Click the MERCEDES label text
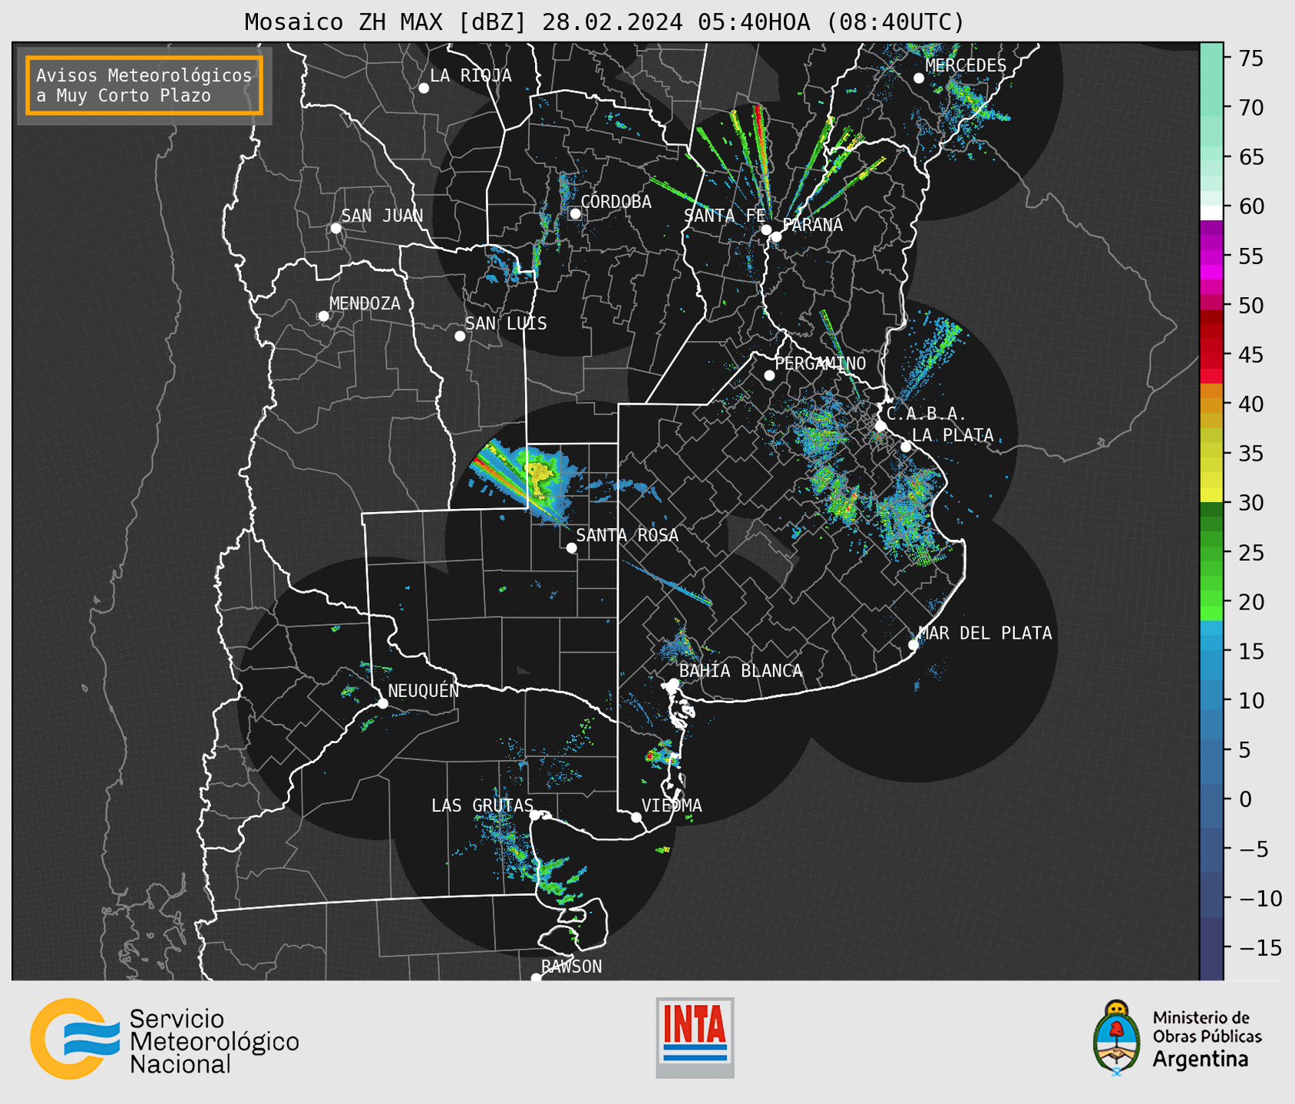 point(966,66)
